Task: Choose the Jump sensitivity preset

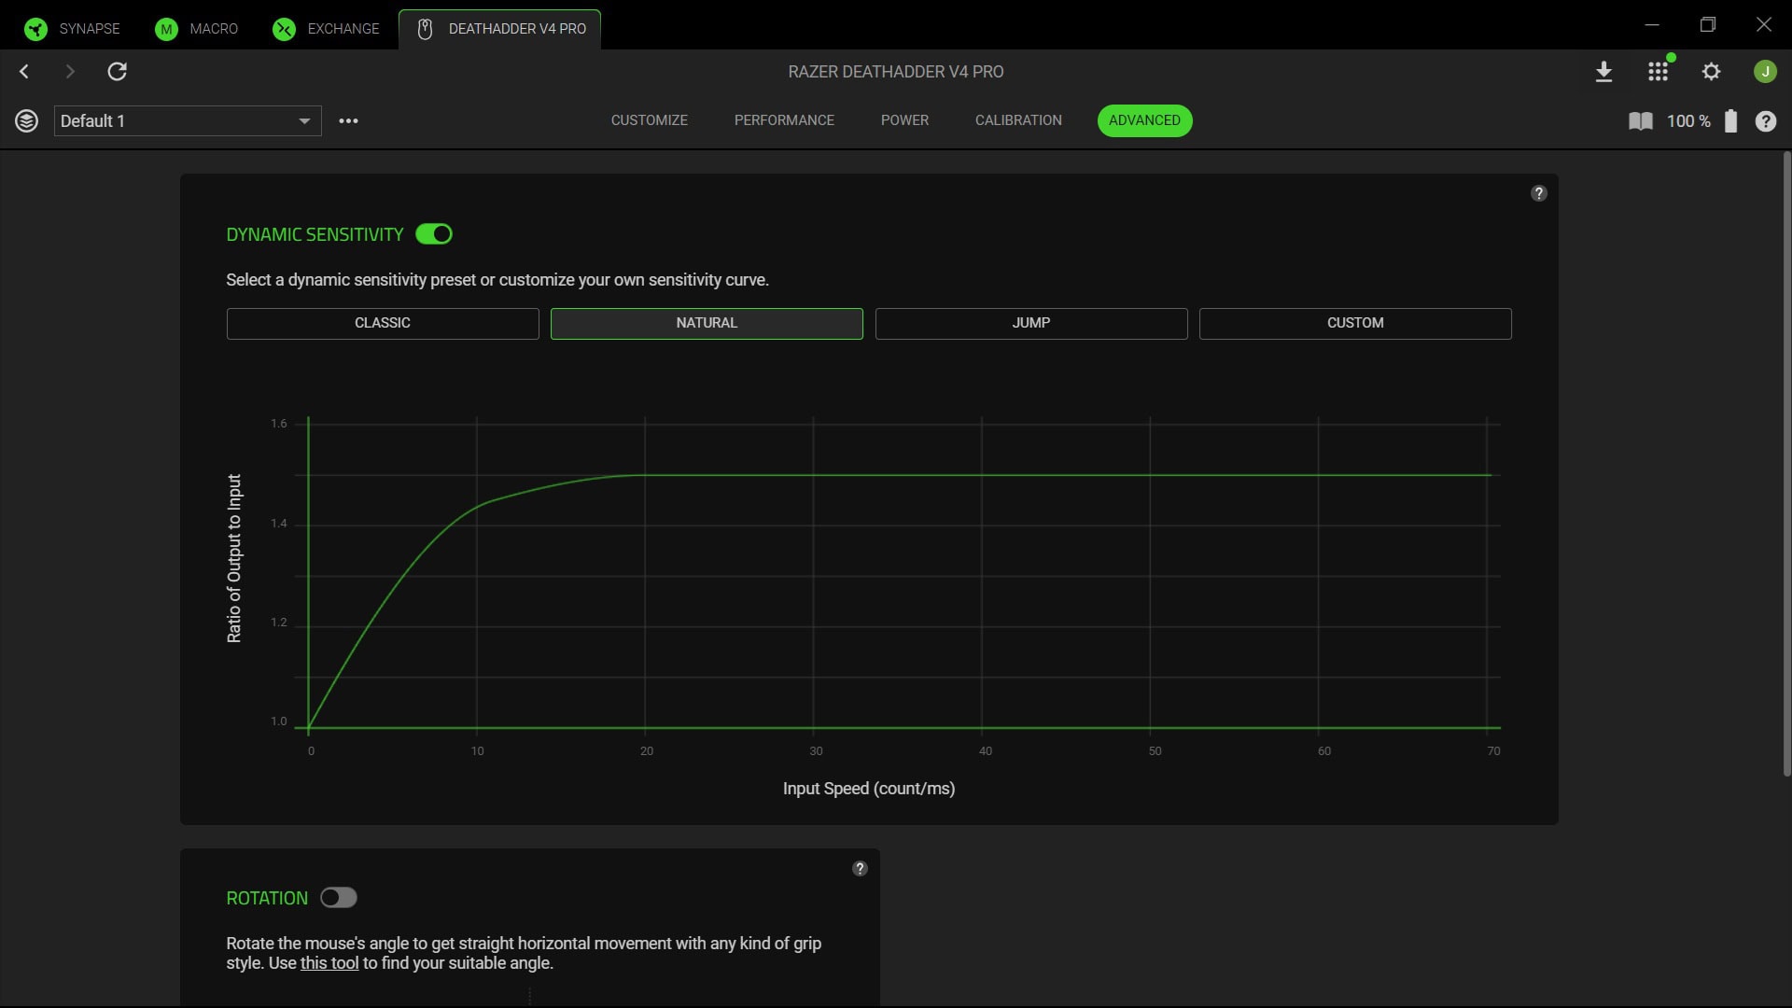Action: 1031,323
